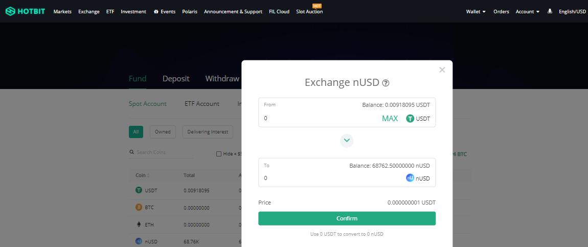Screen dimensions: 588x247
Task: Click the nUSD balance 68762.50000000 text
Action: coord(390,166)
